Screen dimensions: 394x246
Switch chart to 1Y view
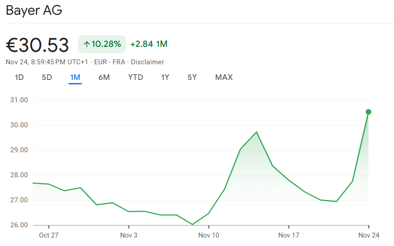coord(165,77)
